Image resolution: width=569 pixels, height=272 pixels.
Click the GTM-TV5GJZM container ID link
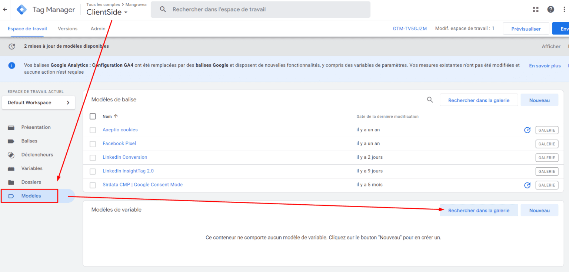pos(410,28)
